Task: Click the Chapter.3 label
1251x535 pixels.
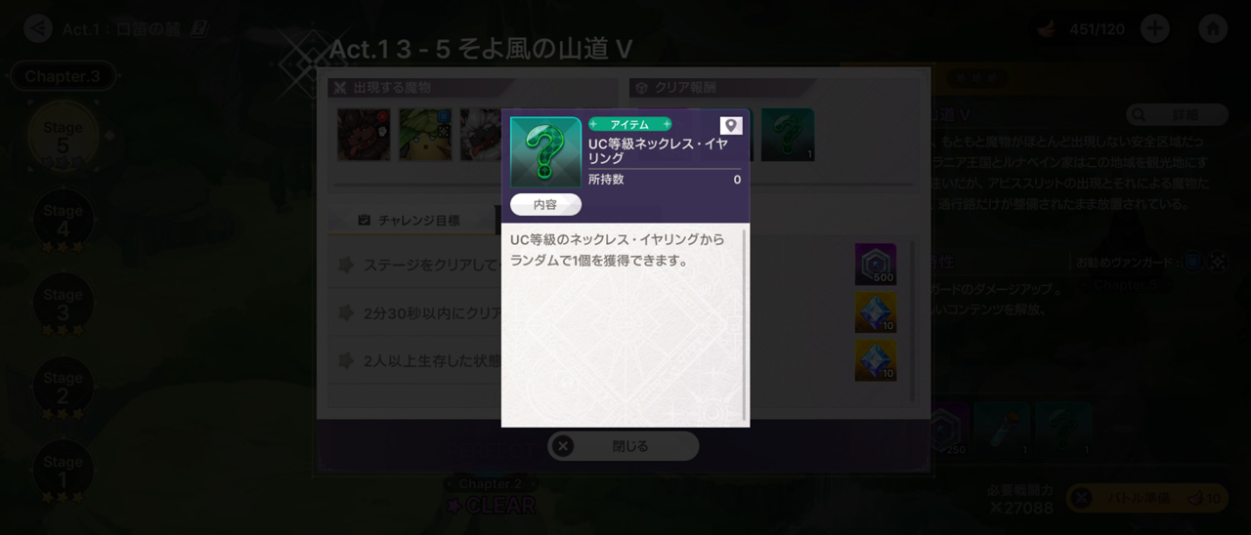Action: [x=63, y=76]
